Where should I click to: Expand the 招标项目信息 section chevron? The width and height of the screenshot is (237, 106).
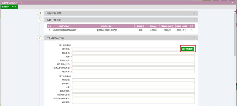tap(194, 13)
